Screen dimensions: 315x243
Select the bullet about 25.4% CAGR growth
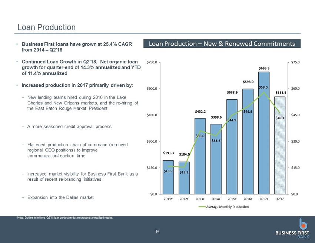point(77,47)
